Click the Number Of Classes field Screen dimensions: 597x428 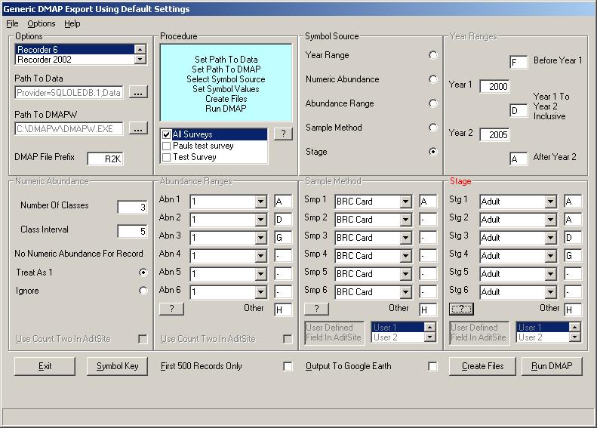click(x=132, y=207)
